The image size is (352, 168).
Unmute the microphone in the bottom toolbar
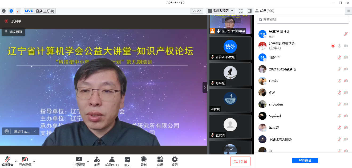(x=7, y=161)
